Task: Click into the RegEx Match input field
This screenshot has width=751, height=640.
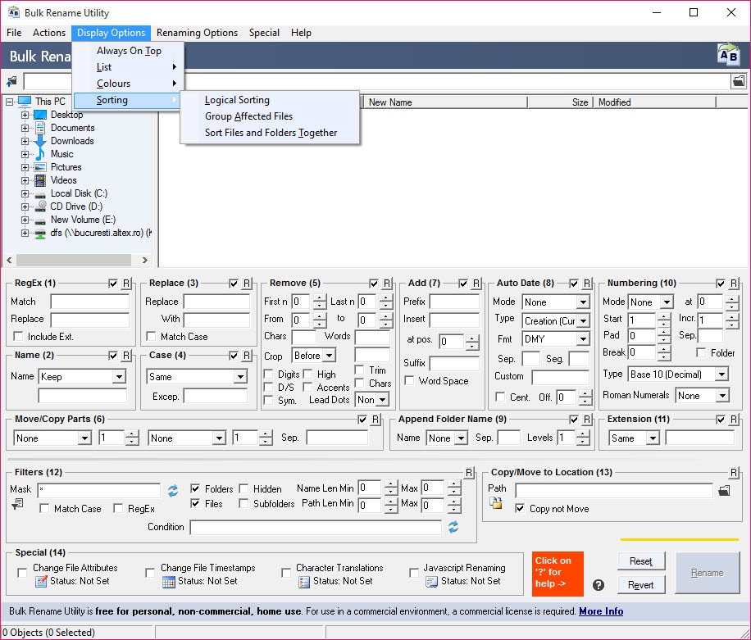Action: 90,302
